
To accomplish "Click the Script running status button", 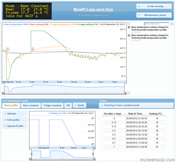I will pyautogui.click(x=154, y=6).
